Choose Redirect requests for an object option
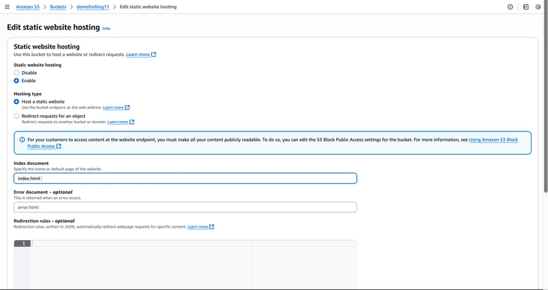 pyautogui.click(x=16, y=116)
